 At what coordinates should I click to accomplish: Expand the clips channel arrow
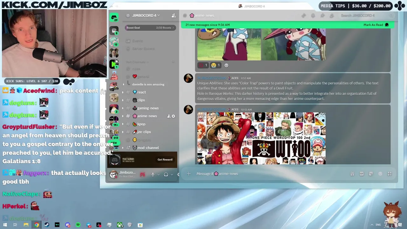(123, 100)
